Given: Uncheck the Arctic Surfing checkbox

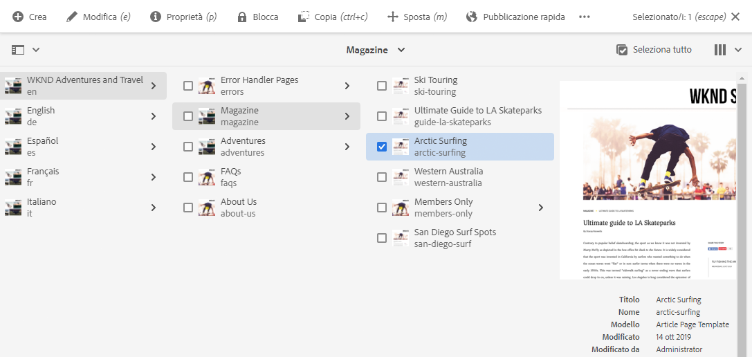Looking at the screenshot, I should click(x=382, y=147).
